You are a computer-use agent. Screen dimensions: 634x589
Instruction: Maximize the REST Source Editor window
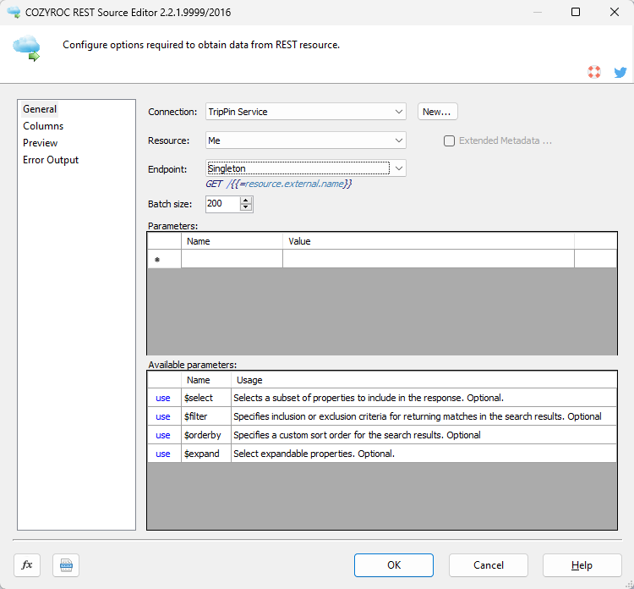[576, 12]
